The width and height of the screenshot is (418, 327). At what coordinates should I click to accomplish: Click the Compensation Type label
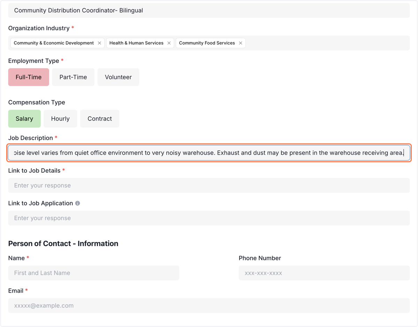(37, 103)
